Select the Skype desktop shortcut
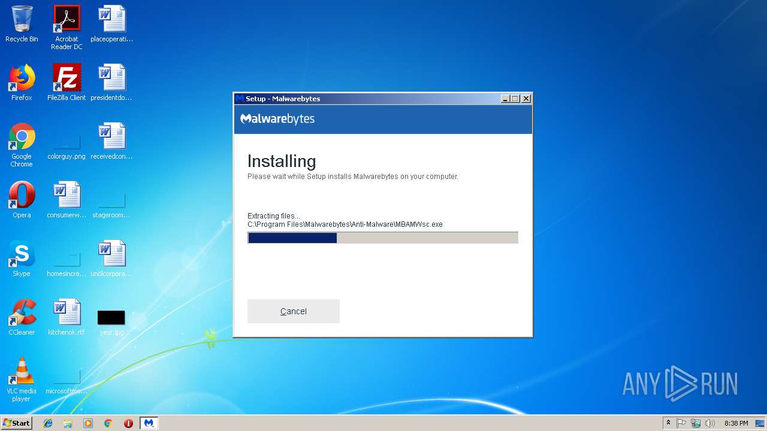The image size is (767, 431). point(22,259)
